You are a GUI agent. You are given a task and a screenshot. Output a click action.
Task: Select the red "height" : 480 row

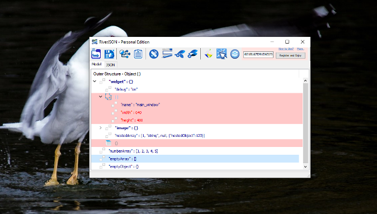(132, 120)
